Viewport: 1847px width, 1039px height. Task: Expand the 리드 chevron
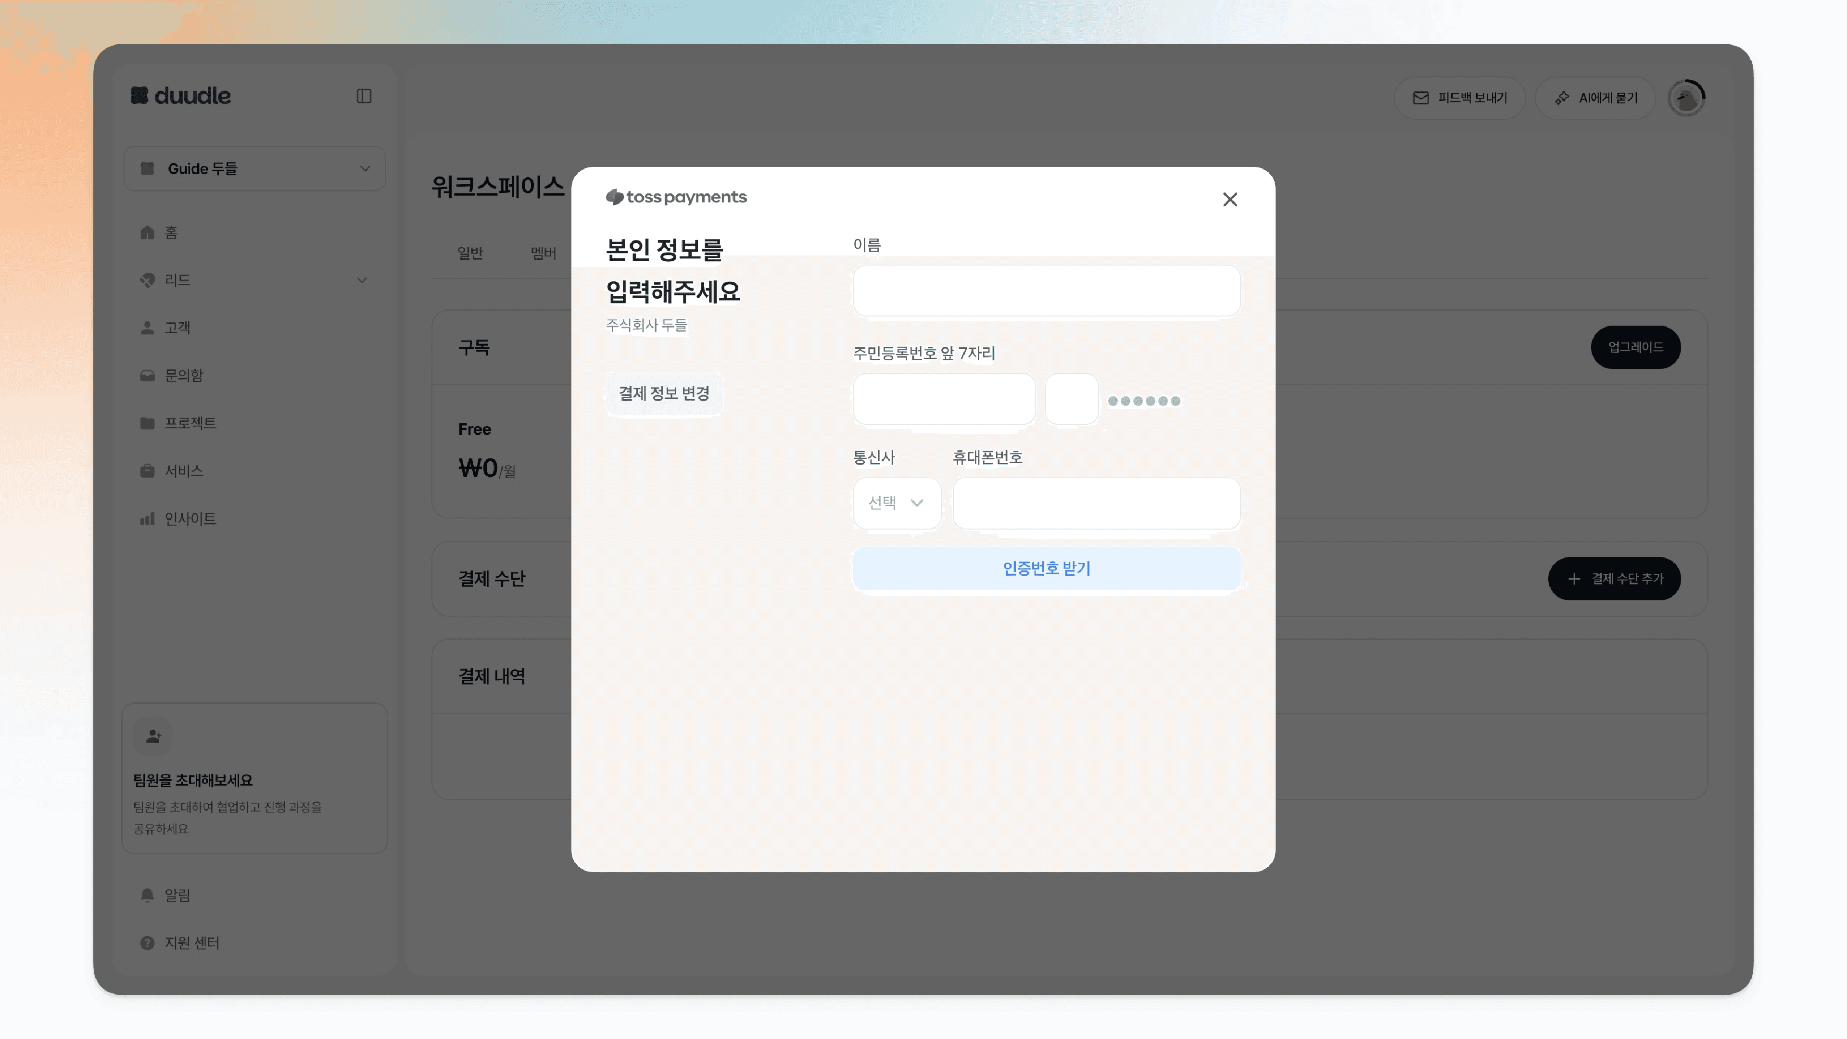(x=362, y=280)
